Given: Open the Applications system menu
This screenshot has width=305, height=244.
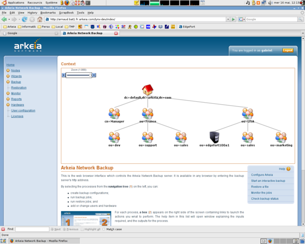Looking at the screenshot, I should pyautogui.click(x=16, y=3).
